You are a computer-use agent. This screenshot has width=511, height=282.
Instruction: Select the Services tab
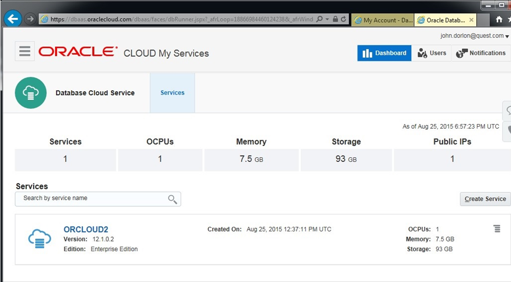point(172,93)
